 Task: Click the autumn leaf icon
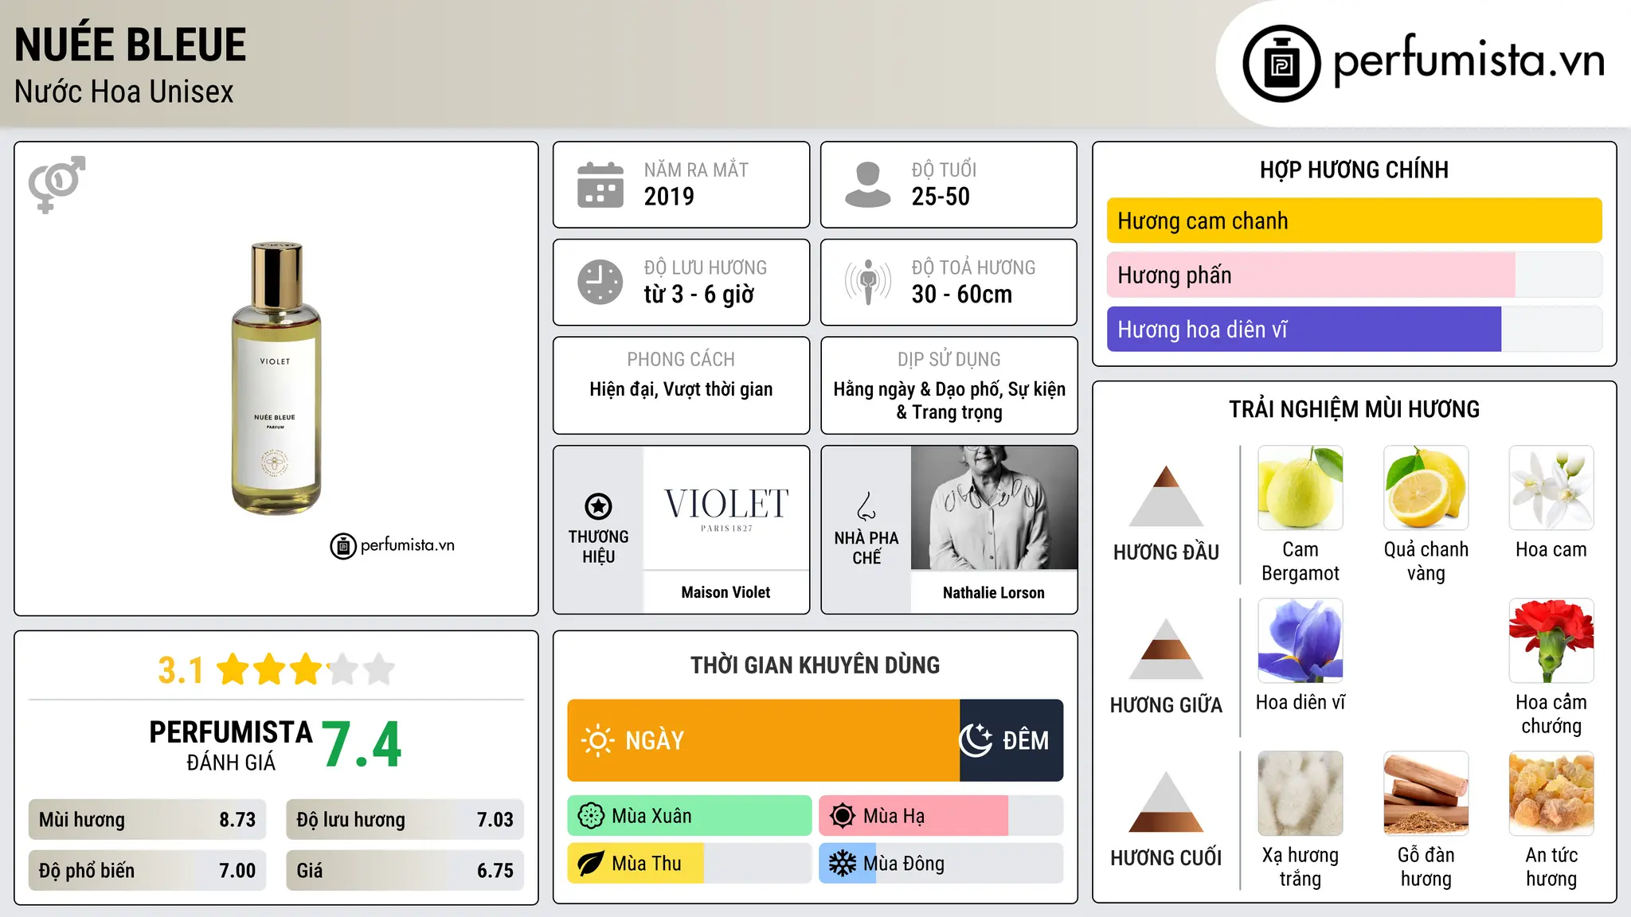coord(591,864)
